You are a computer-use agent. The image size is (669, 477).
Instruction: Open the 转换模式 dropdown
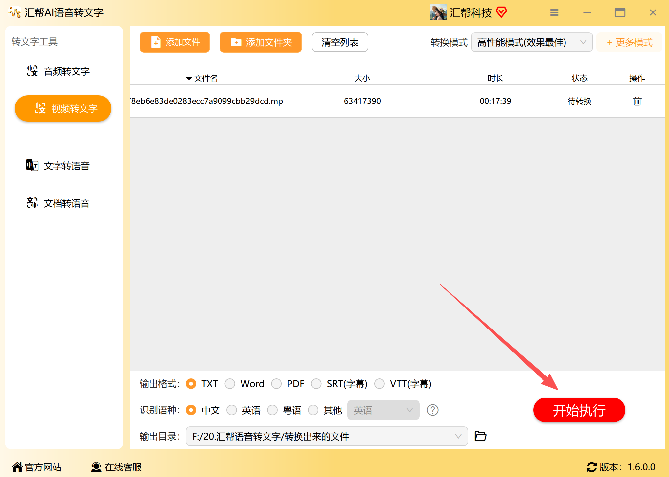point(532,42)
